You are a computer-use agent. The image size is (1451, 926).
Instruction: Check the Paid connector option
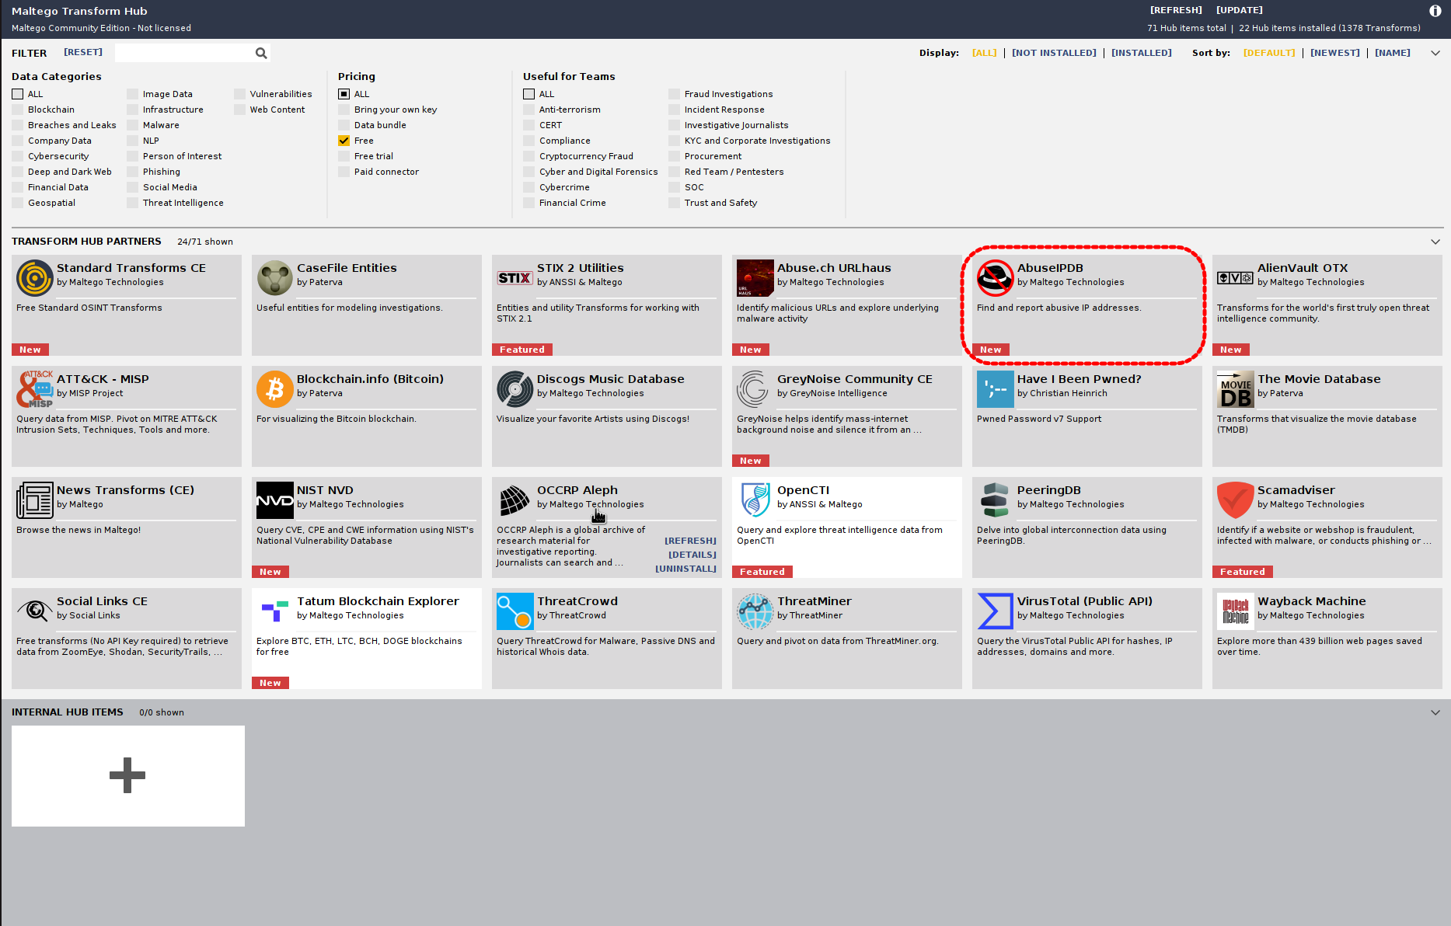(344, 172)
